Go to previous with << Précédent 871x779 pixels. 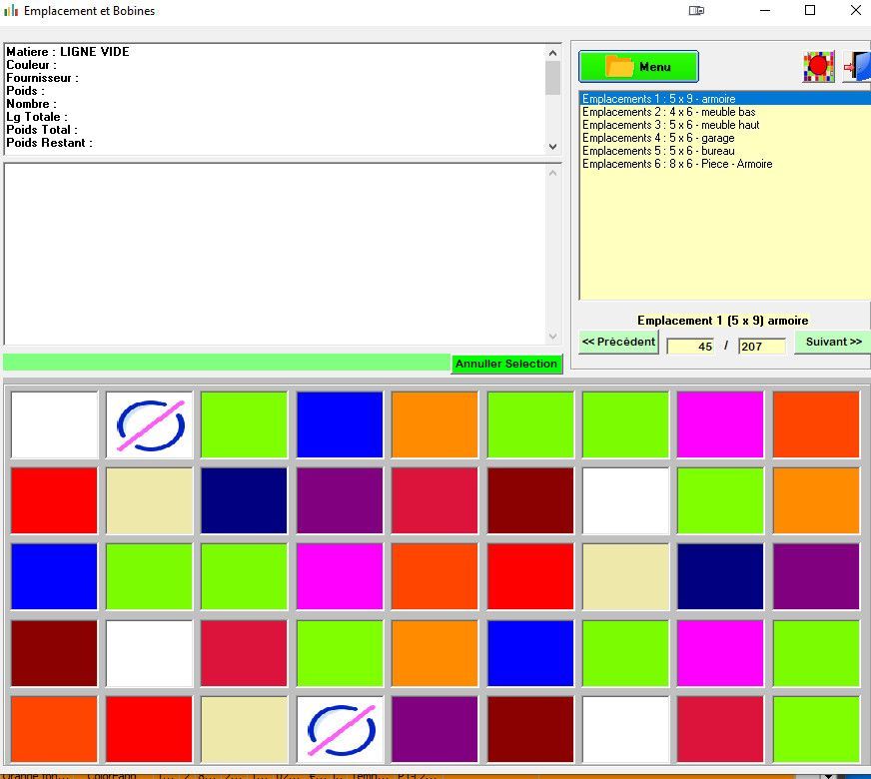(618, 342)
